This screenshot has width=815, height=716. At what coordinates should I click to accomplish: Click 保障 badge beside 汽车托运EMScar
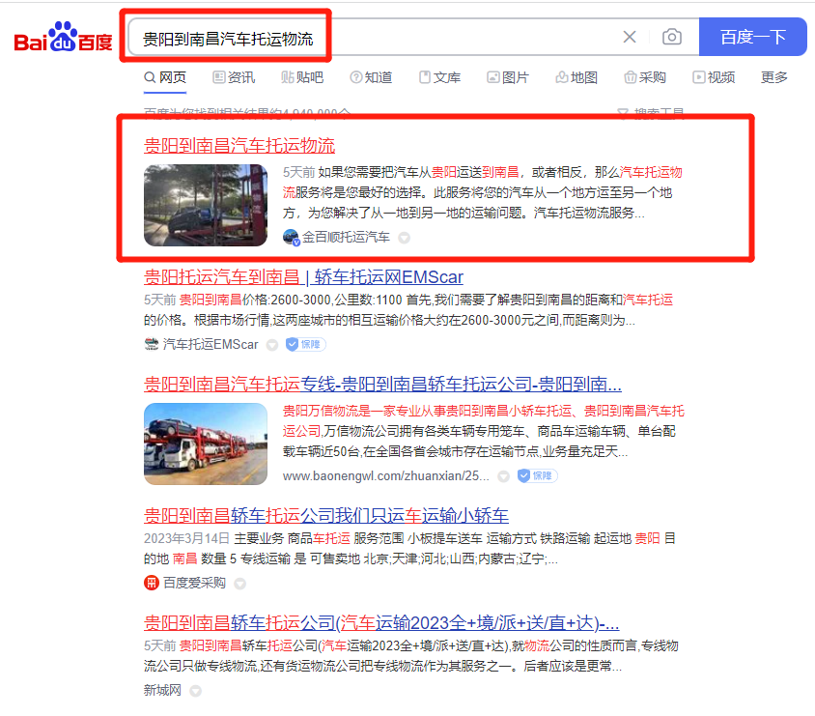[x=306, y=344]
